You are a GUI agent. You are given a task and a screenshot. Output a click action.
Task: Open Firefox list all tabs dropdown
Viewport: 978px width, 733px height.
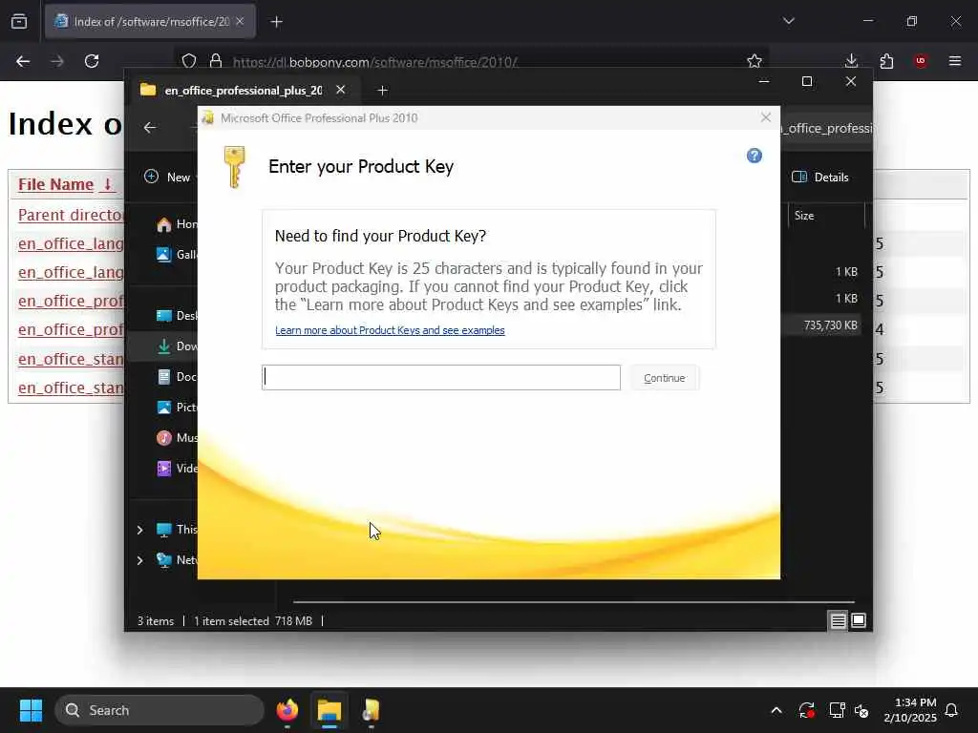788,21
